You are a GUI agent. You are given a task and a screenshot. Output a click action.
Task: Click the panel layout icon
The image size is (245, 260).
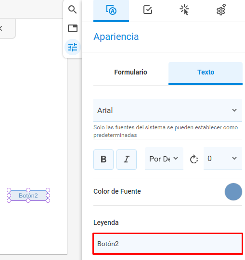click(x=73, y=28)
